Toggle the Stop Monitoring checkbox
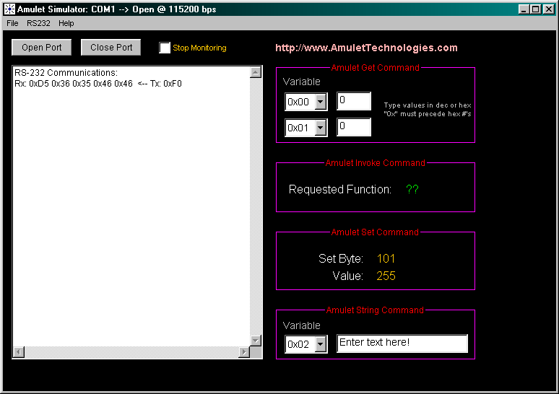This screenshot has height=394, width=559. click(x=165, y=48)
